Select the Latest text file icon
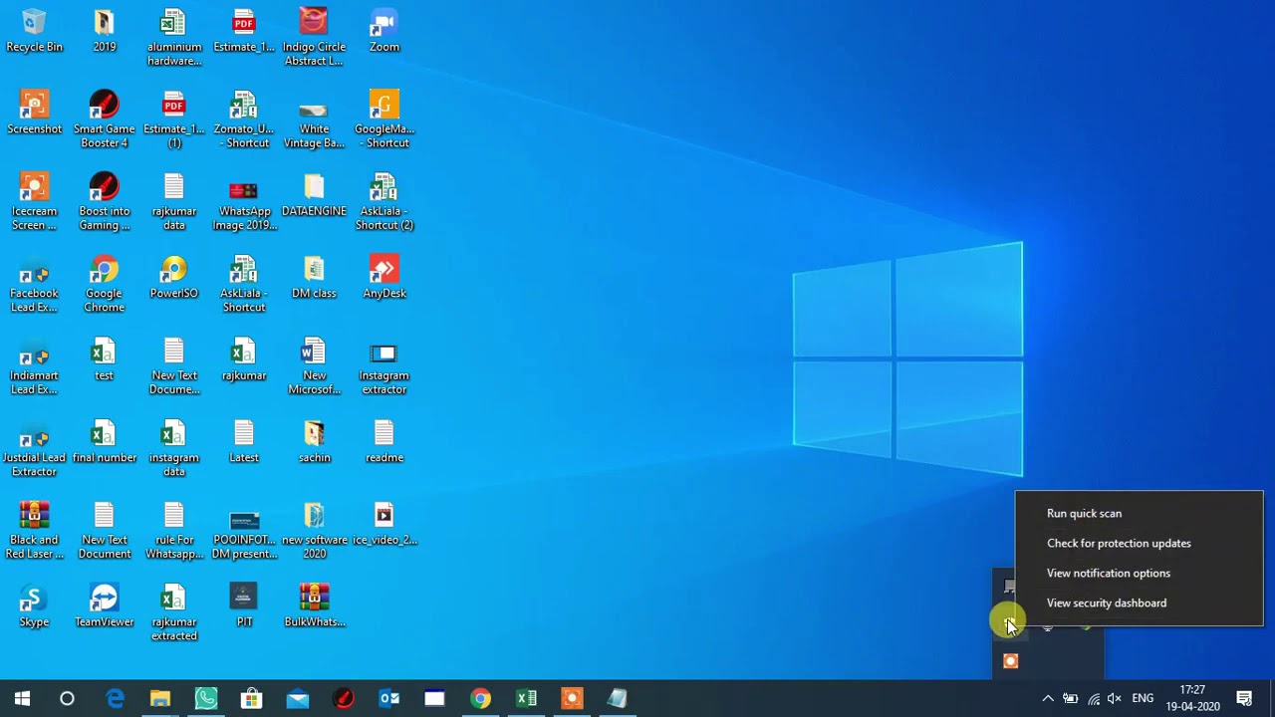Viewport: 1275px width, 717px height. pos(244,442)
